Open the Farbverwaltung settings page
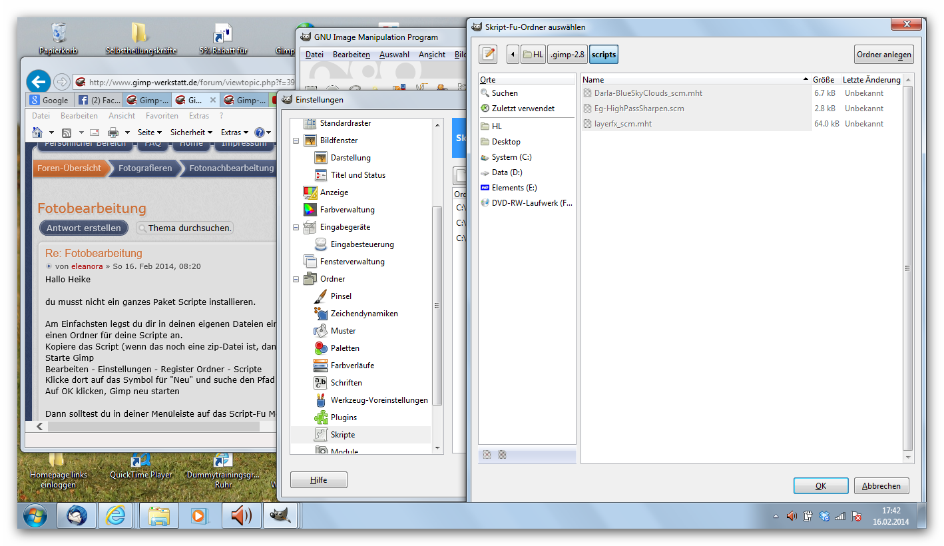944x546 pixels. [347, 210]
